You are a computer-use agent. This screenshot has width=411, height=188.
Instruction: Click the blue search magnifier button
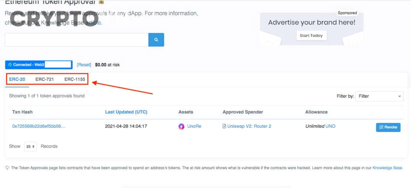pyautogui.click(x=156, y=40)
